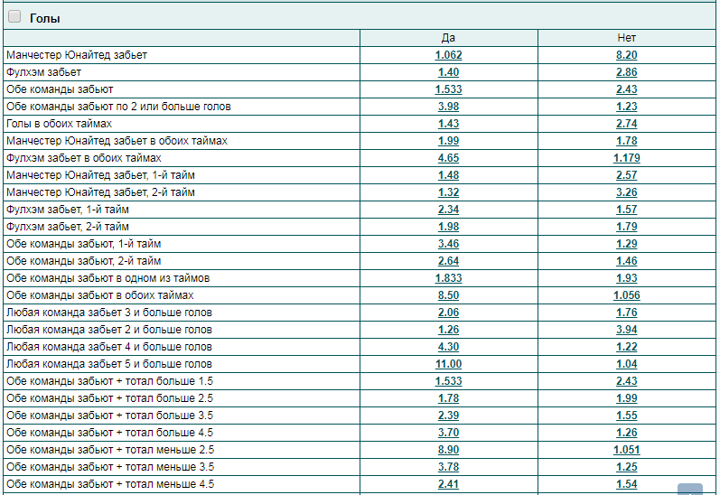
Task: Pick Да 2.64 for Обе команды забьют, 2-й тайм
Action: coord(448,261)
